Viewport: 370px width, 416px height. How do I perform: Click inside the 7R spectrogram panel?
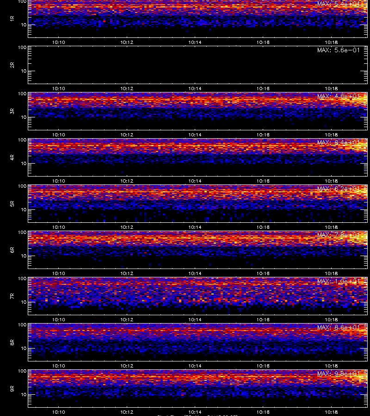click(x=197, y=296)
